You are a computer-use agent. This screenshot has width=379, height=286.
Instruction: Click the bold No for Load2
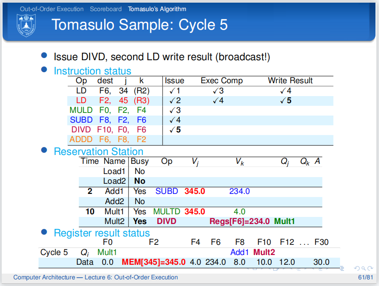pos(140,181)
